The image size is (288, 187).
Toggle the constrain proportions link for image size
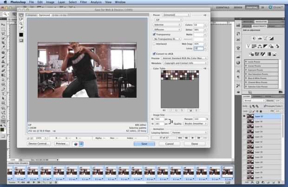(170, 121)
